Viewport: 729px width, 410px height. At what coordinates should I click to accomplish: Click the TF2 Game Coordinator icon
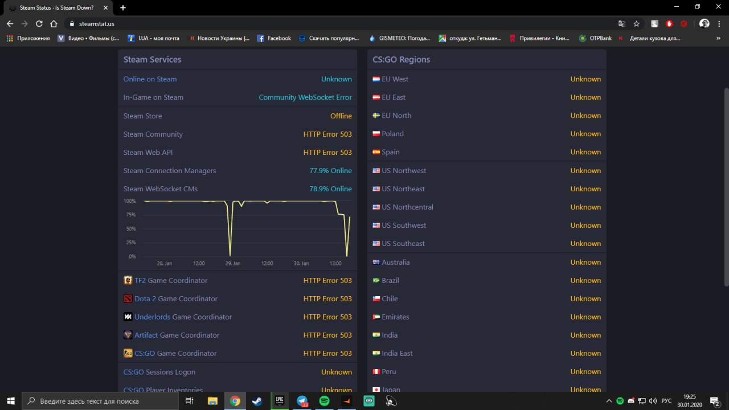128,280
